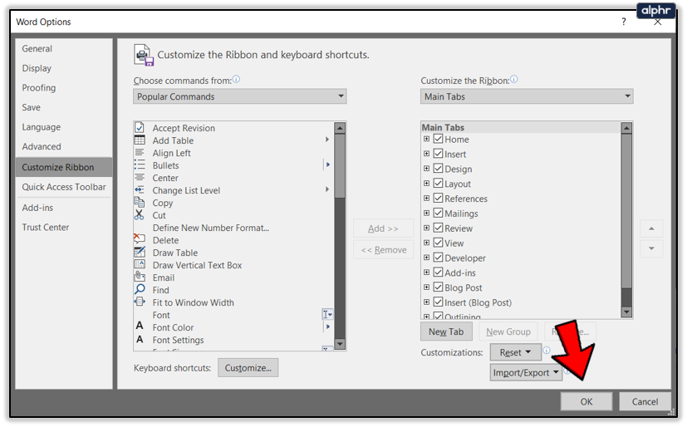Uncheck the Developer tab checkbox

[x=438, y=258]
